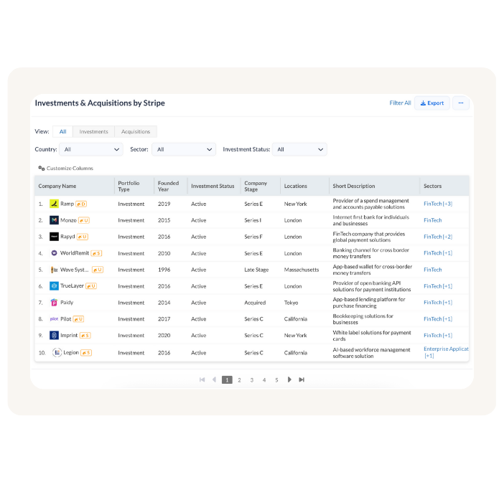Click the Ramp company logo icon
The image size is (504, 477).
pyautogui.click(x=54, y=204)
